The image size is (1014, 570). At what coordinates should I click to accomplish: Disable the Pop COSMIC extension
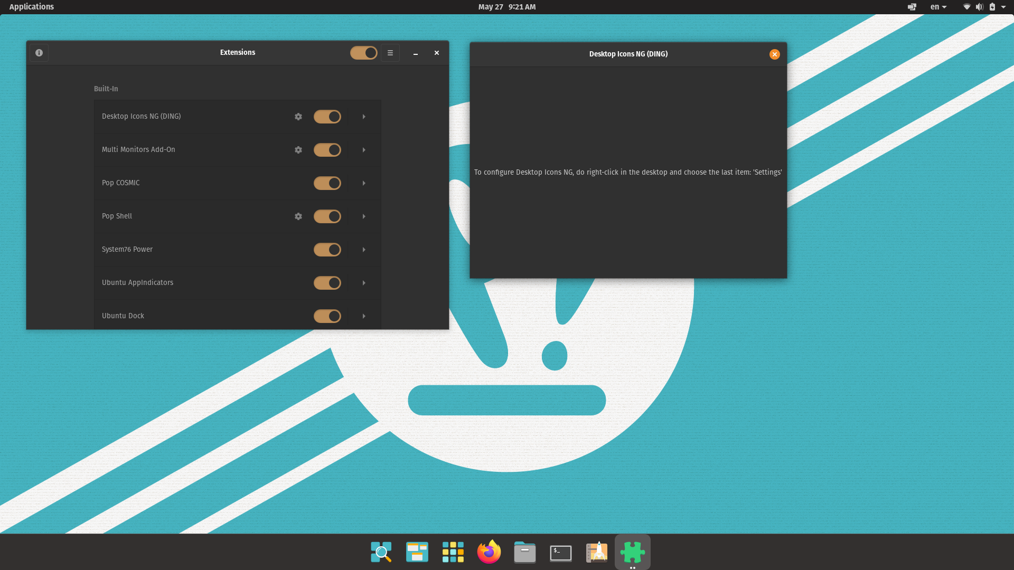pyautogui.click(x=327, y=183)
